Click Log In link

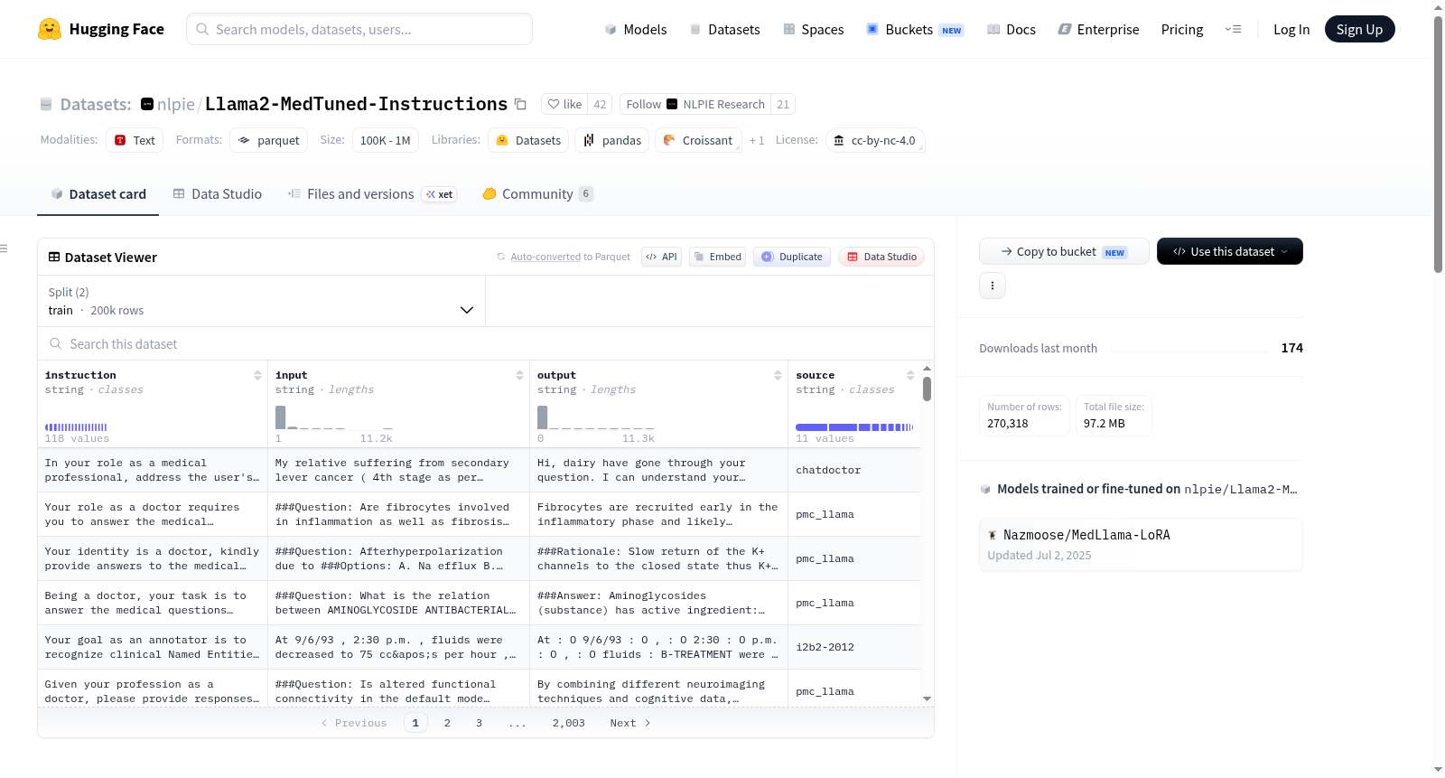coord(1291,29)
